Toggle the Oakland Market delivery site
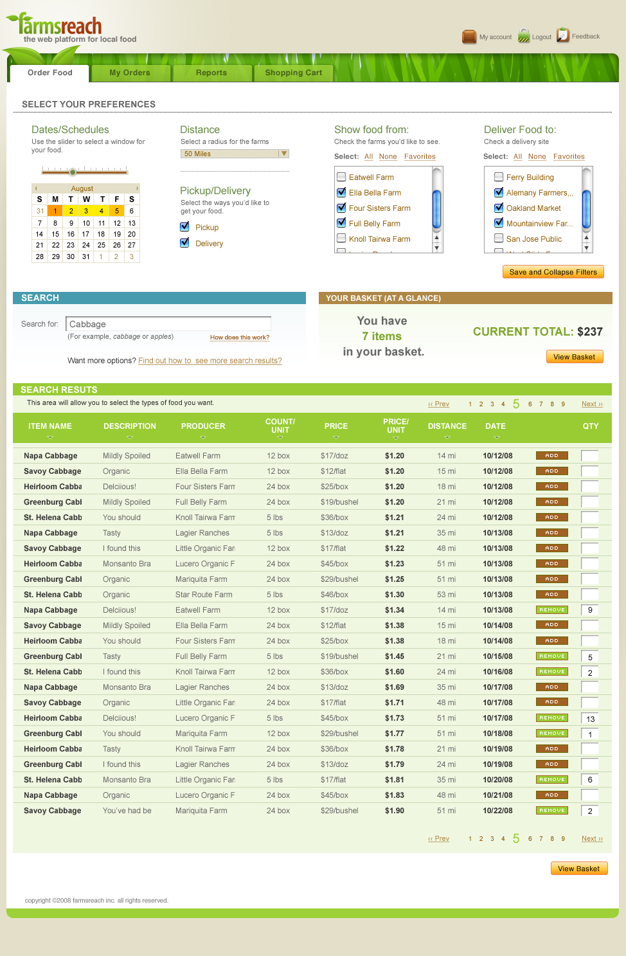The image size is (626, 956). [x=499, y=208]
